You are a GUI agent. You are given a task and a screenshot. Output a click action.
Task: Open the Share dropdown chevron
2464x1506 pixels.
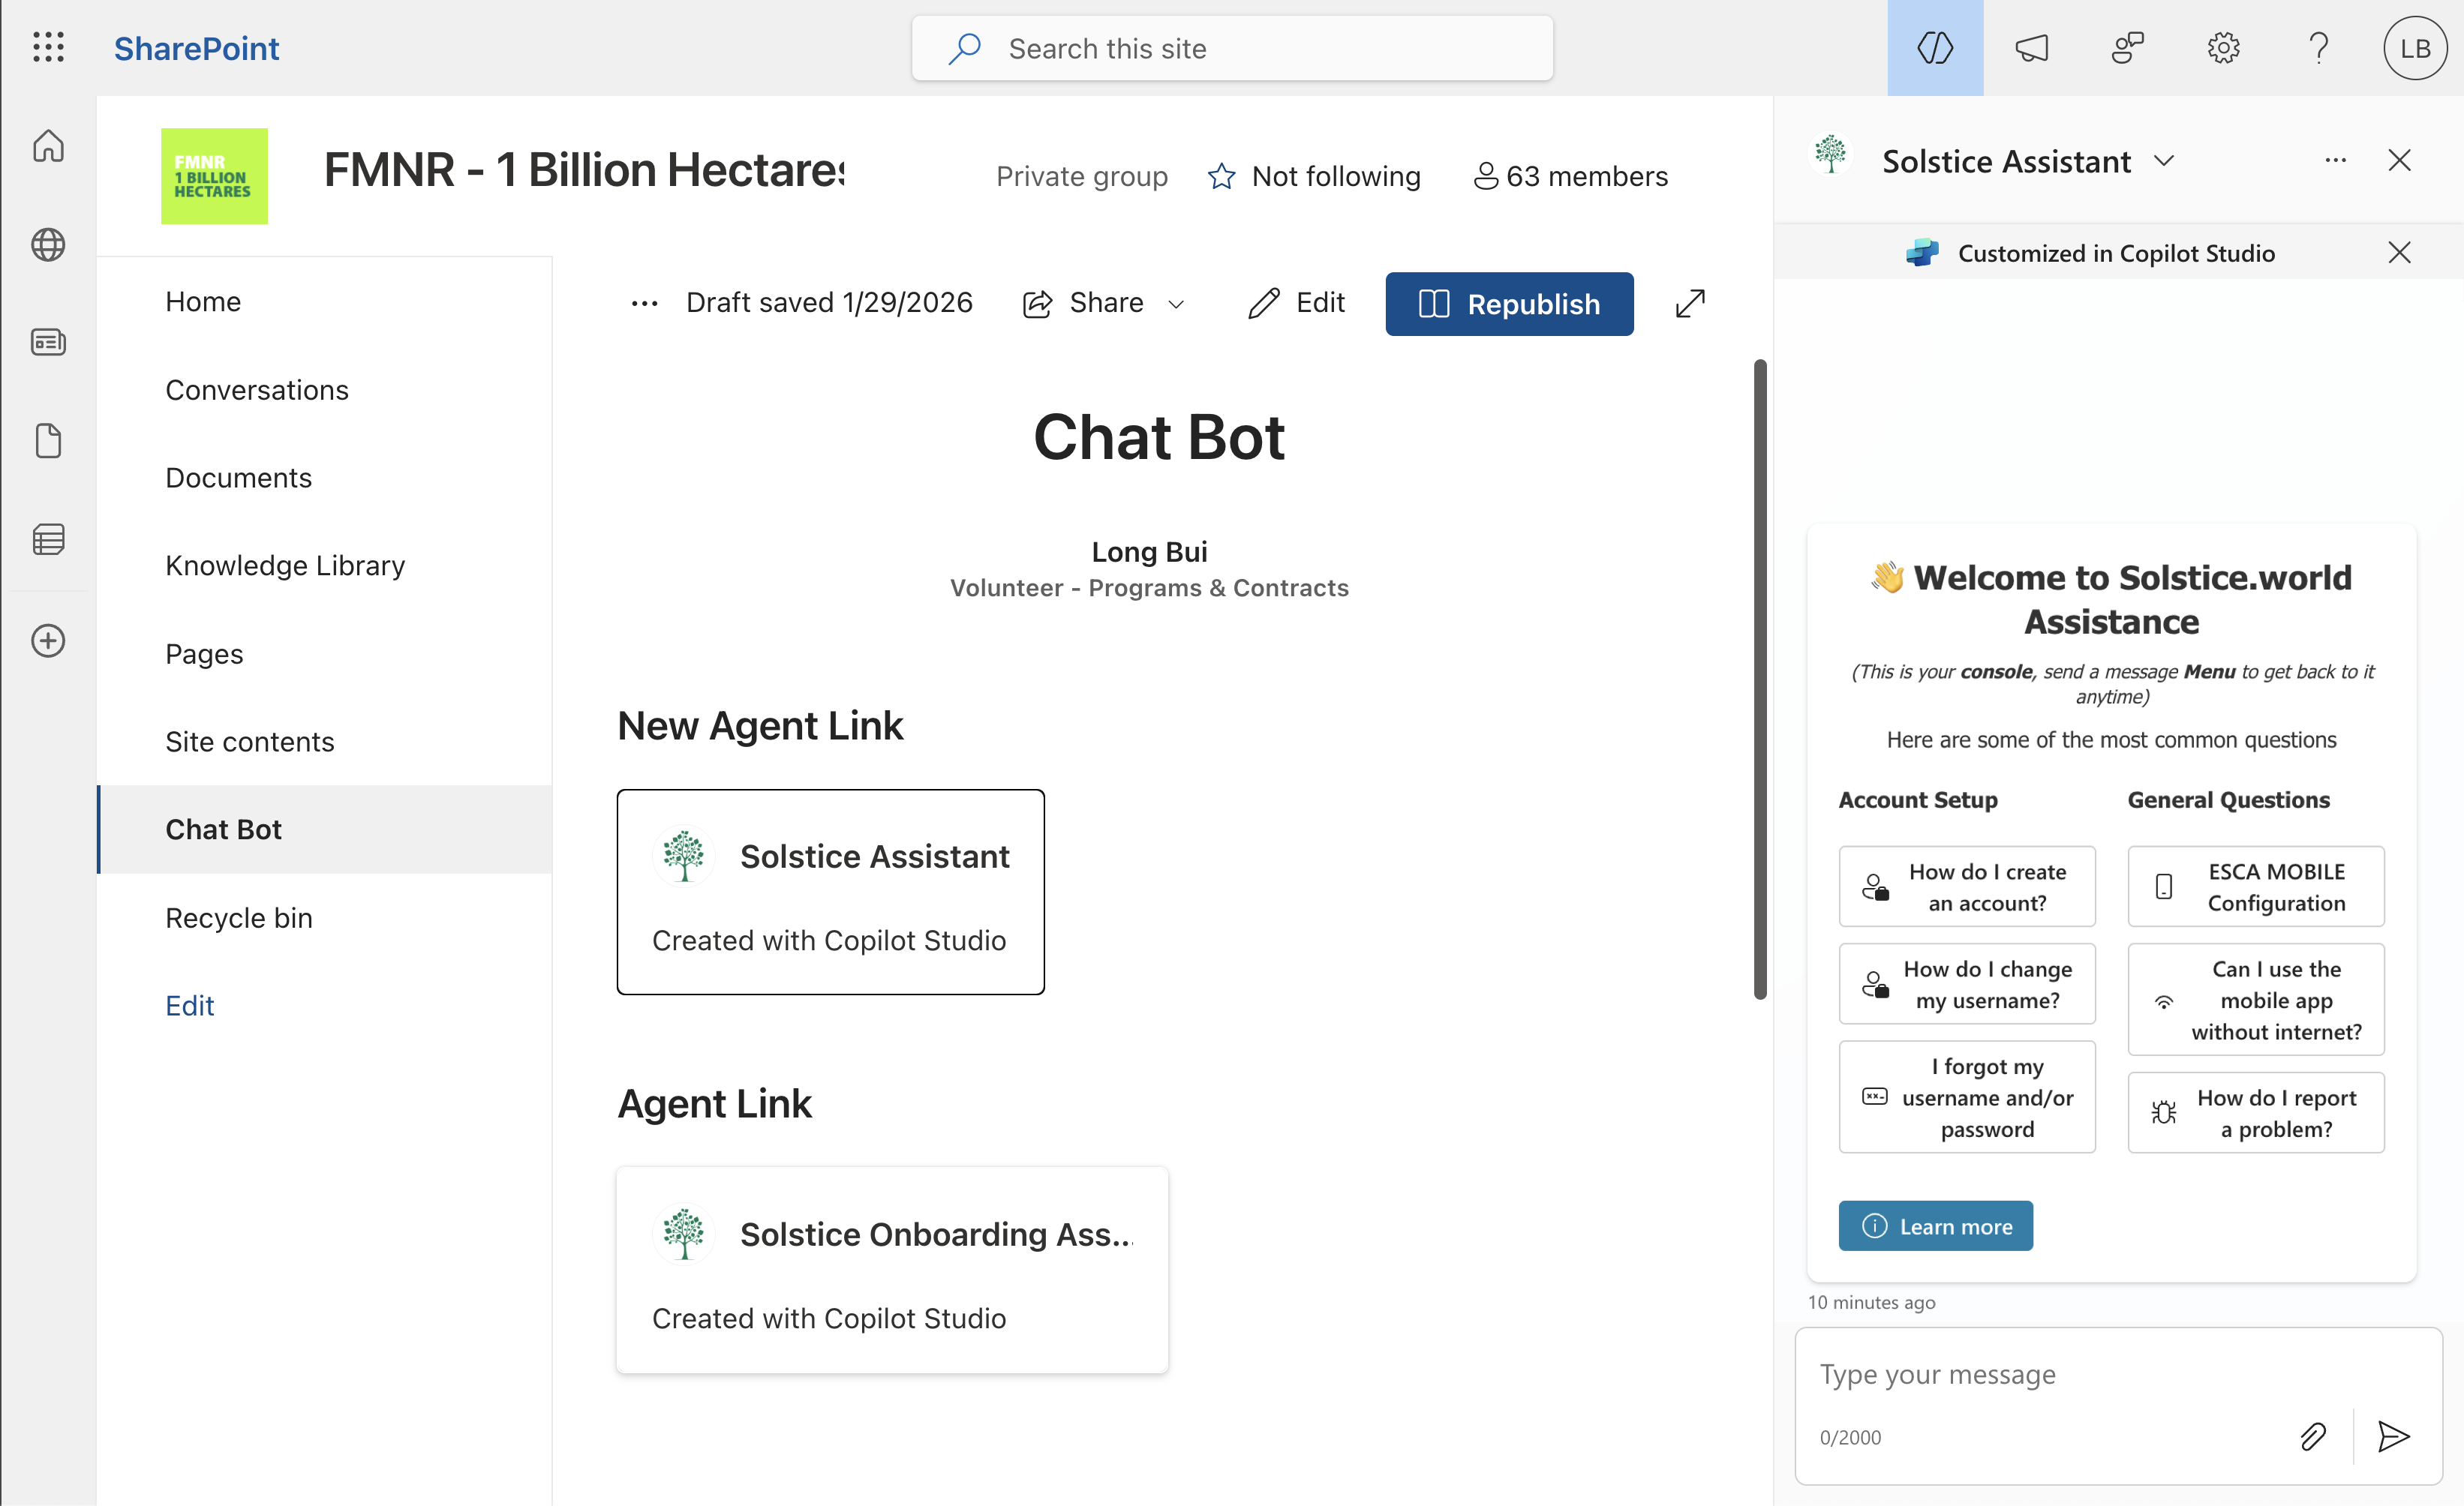pos(1177,304)
